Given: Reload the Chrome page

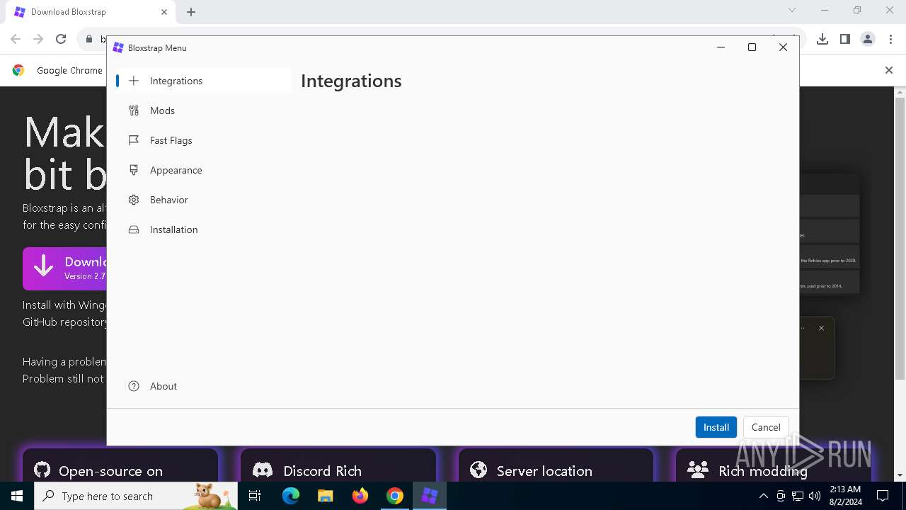Looking at the screenshot, I should 61,39.
